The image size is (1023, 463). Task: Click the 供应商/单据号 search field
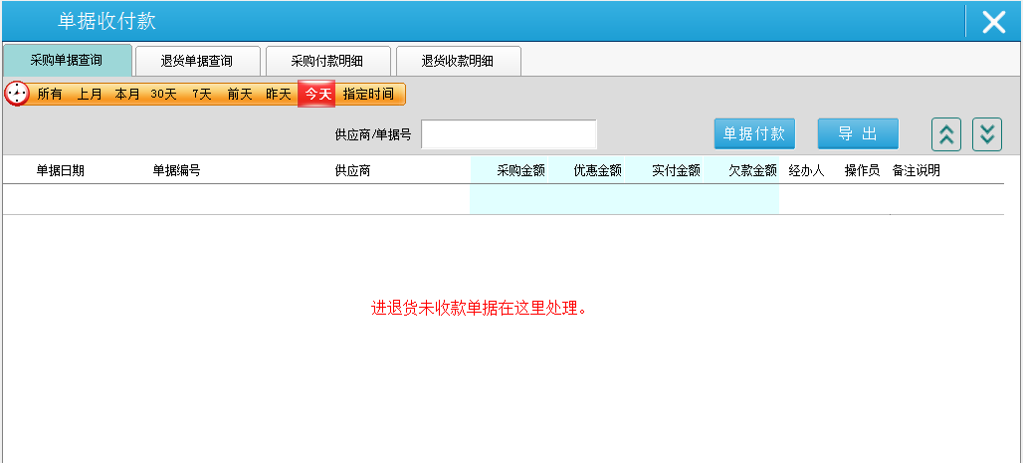(509, 134)
